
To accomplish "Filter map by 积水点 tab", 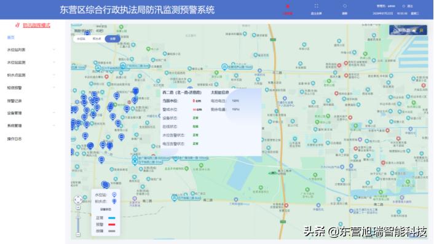I will (97, 39).
